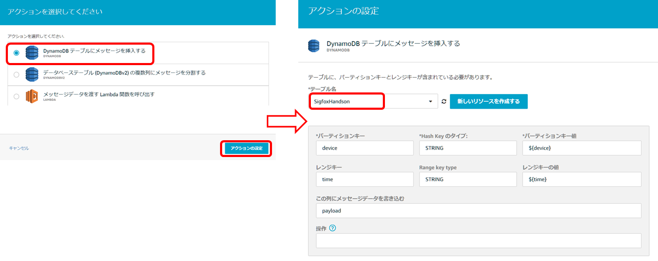Click the アクションの設定 button
658x261 pixels.
pos(246,149)
